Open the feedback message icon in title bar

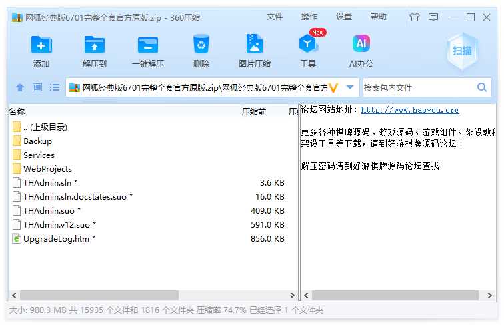tap(433, 17)
